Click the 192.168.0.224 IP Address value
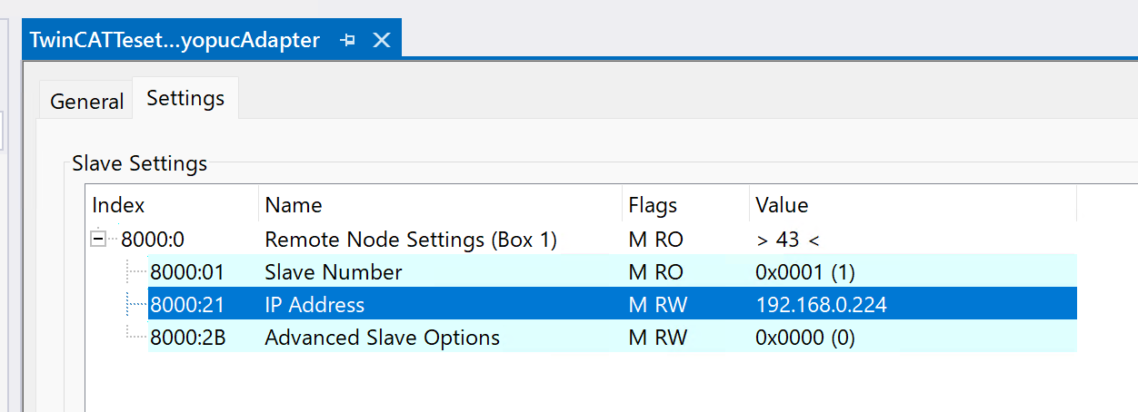Image resolution: width=1138 pixels, height=412 pixels. tap(821, 306)
